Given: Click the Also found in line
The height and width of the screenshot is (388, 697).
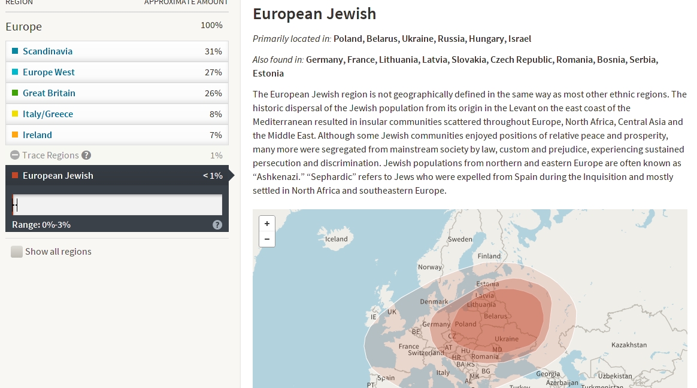Looking at the screenshot, I should tap(455, 66).
